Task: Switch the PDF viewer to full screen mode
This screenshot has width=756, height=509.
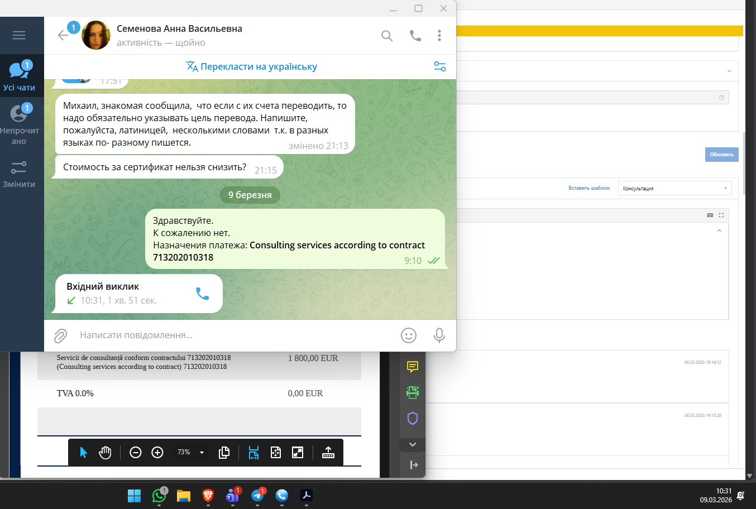Action: 298,453
